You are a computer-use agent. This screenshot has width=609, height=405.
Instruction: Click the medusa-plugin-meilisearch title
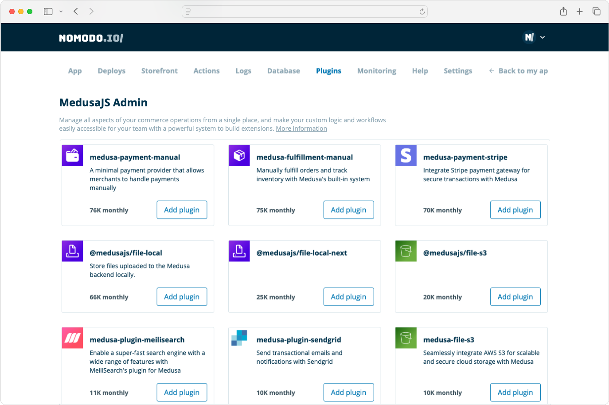(137, 340)
